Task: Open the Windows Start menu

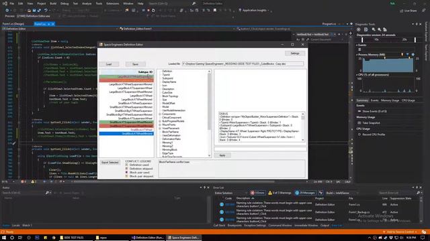Action: (x=4, y=238)
